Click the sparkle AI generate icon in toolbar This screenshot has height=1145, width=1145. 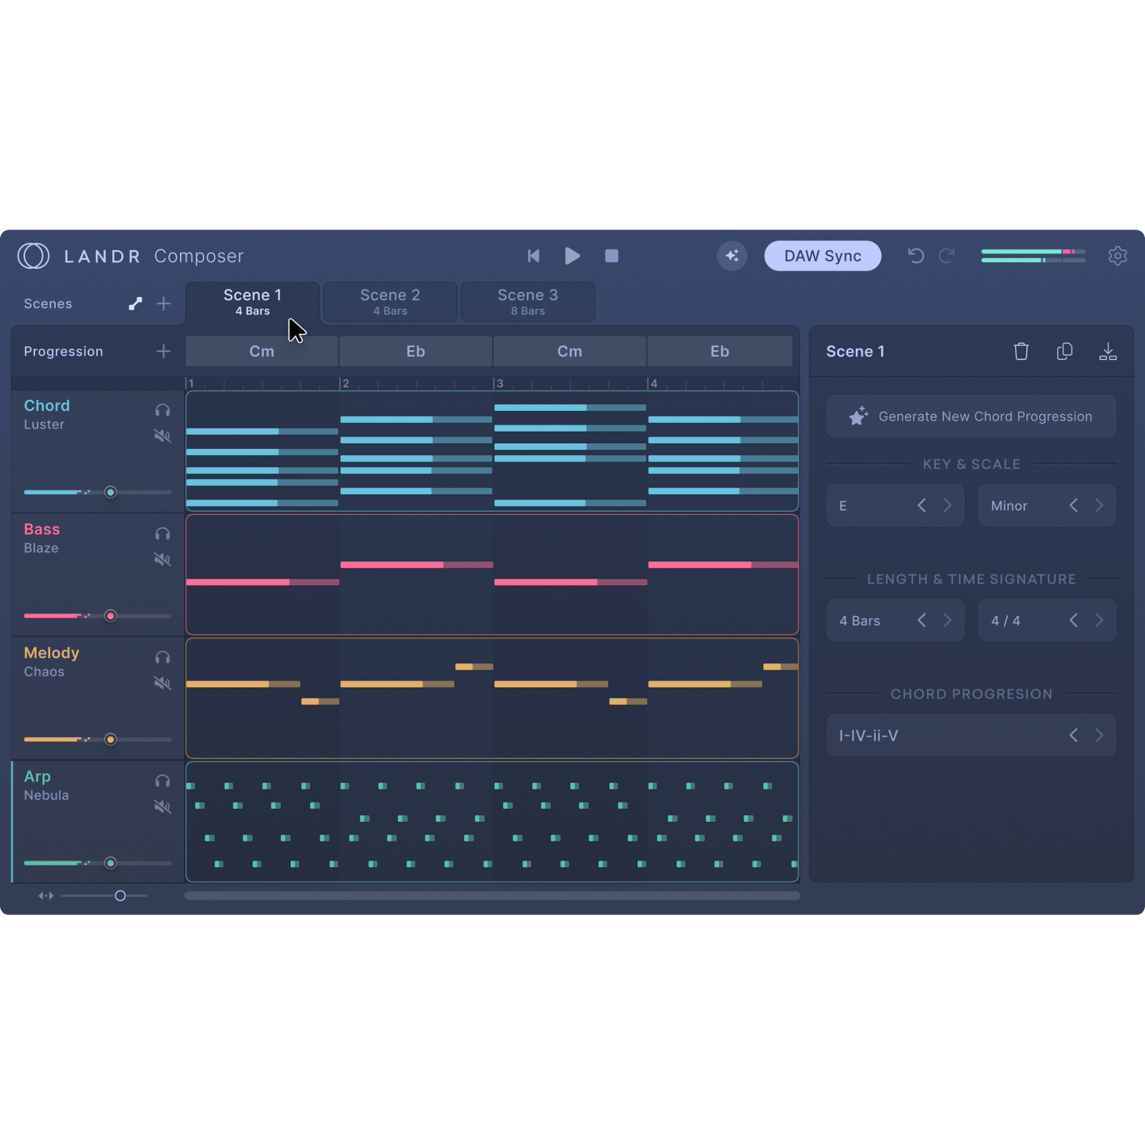click(x=733, y=255)
